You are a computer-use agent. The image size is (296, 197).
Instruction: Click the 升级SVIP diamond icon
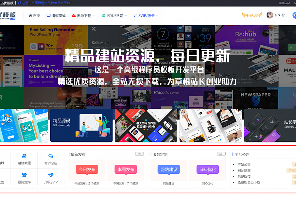pyautogui.click(x=51, y=175)
